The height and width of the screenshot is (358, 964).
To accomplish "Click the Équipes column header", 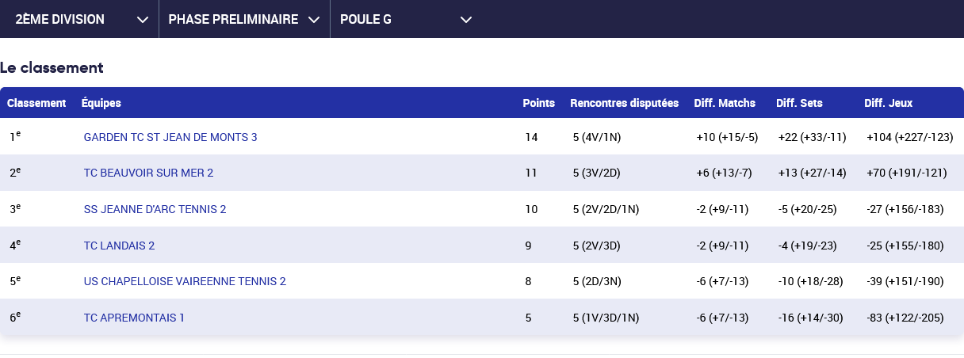I will tap(101, 103).
